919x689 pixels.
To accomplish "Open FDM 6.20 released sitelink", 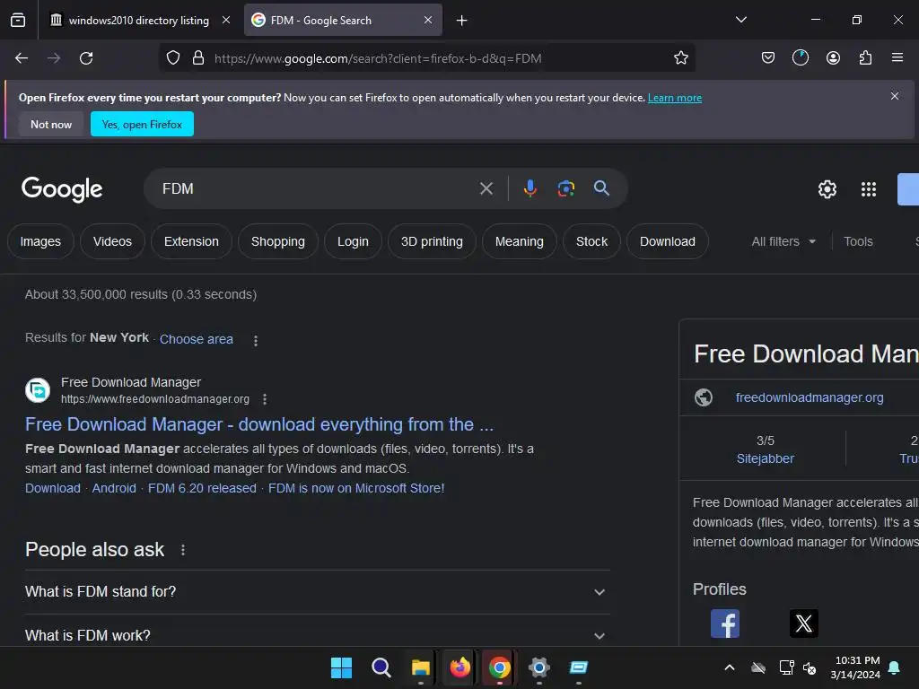I will [x=202, y=488].
